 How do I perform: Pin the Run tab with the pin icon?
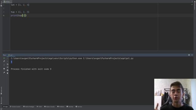tap(4, 72)
